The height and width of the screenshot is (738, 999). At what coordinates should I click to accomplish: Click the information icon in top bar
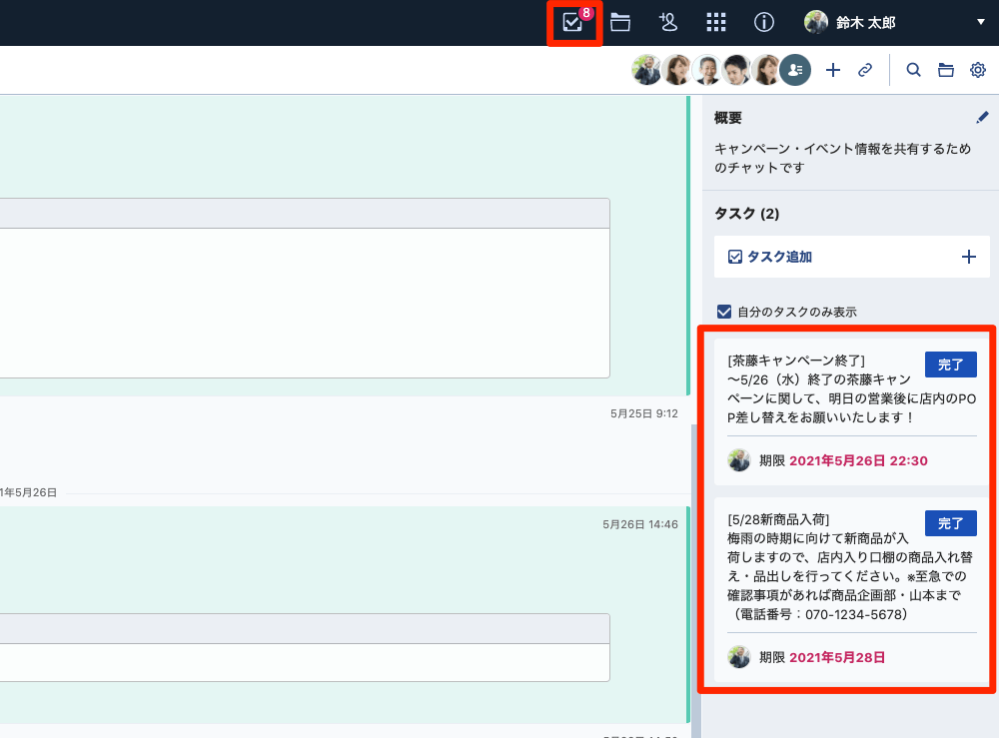point(764,22)
